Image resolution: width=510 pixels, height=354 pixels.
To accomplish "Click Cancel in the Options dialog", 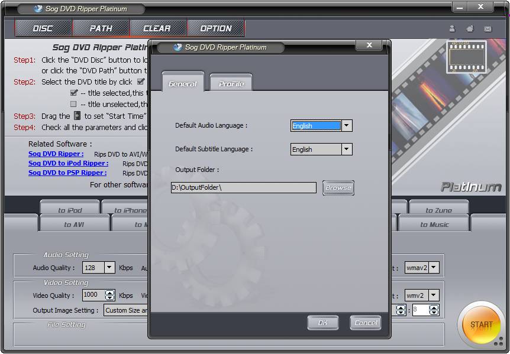I will pyautogui.click(x=366, y=323).
